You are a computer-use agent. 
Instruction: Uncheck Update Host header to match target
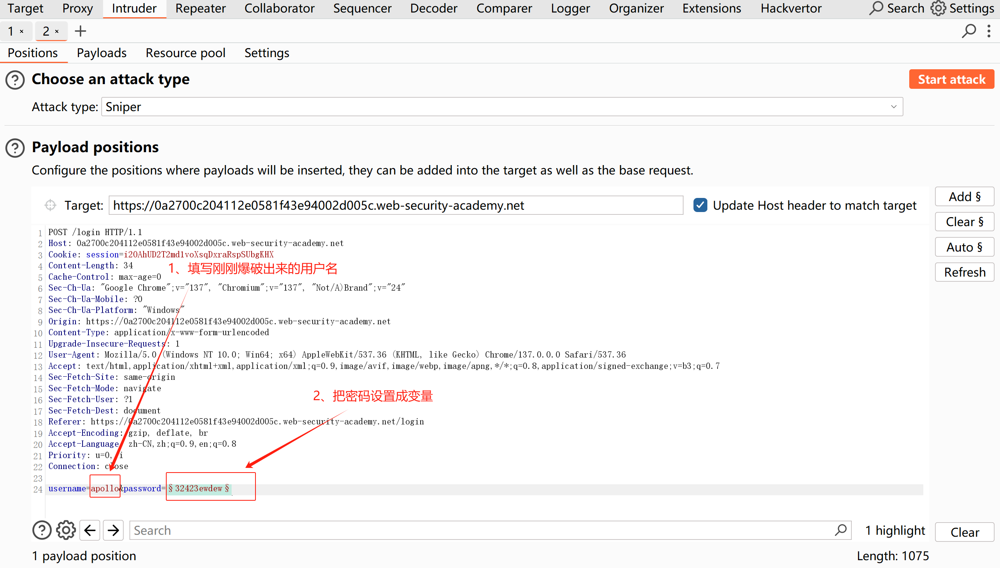point(700,205)
